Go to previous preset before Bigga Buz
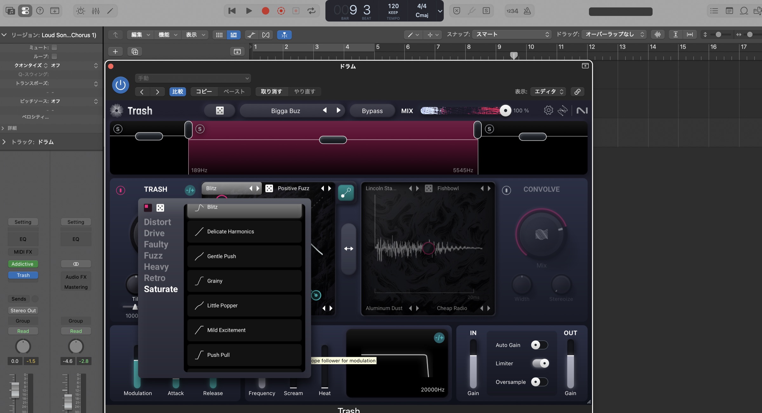This screenshot has width=762, height=413. [324, 110]
